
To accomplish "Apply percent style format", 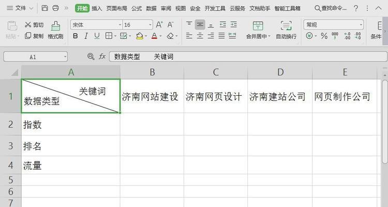I will click(324, 36).
